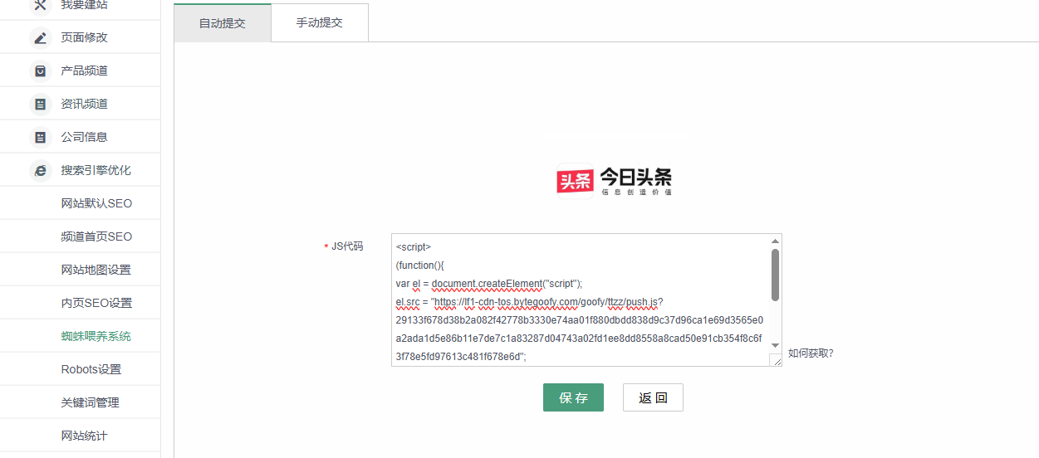Click the textarea scroll down arrow

pyautogui.click(x=775, y=345)
